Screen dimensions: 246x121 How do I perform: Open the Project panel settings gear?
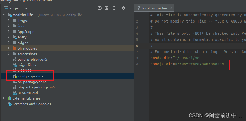[x=123, y=8]
